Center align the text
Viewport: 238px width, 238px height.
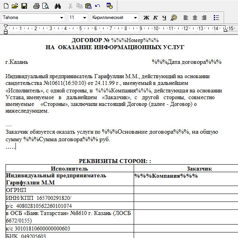point(195,17)
